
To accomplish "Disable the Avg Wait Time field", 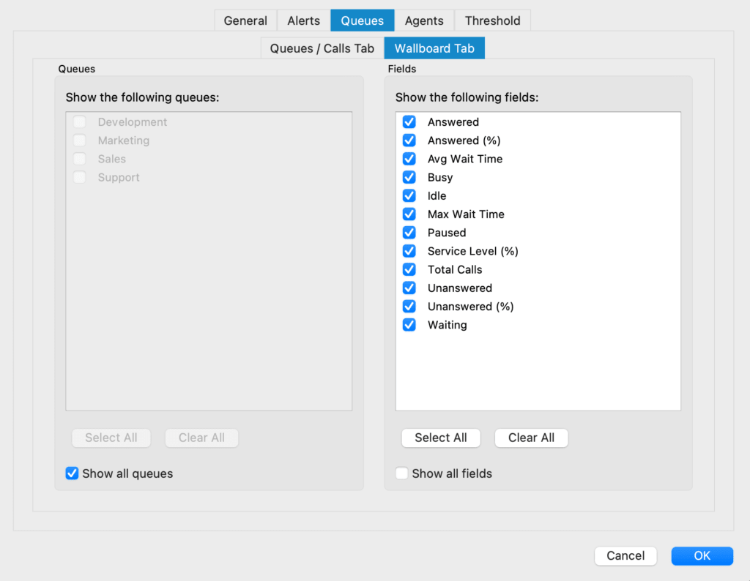I will [409, 159].
